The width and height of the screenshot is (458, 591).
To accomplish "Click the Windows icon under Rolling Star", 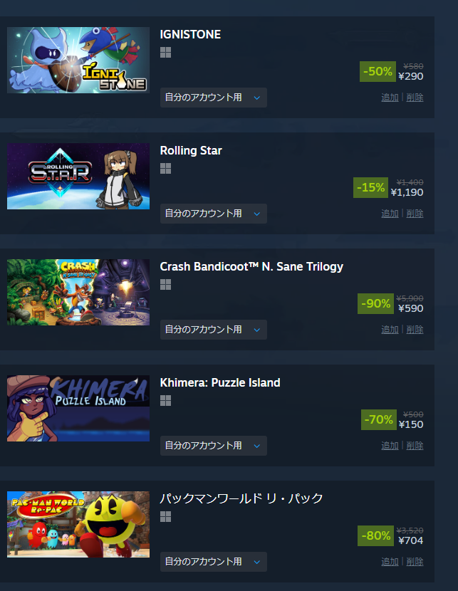I will tap(165, 169).
